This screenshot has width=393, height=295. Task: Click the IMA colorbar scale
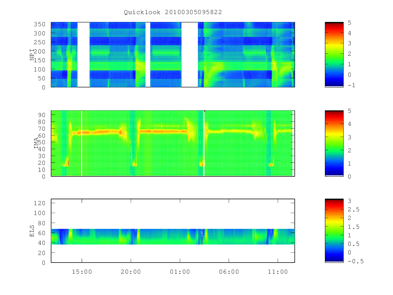tap(334, 143)
